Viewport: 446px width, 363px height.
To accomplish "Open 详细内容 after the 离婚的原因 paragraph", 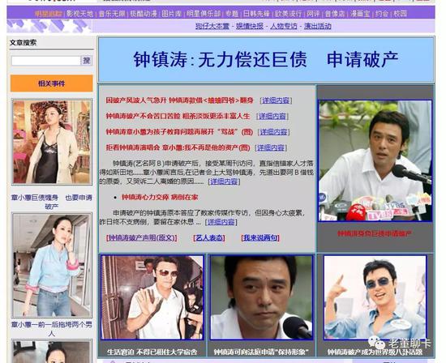I will (x=224, y=181).
